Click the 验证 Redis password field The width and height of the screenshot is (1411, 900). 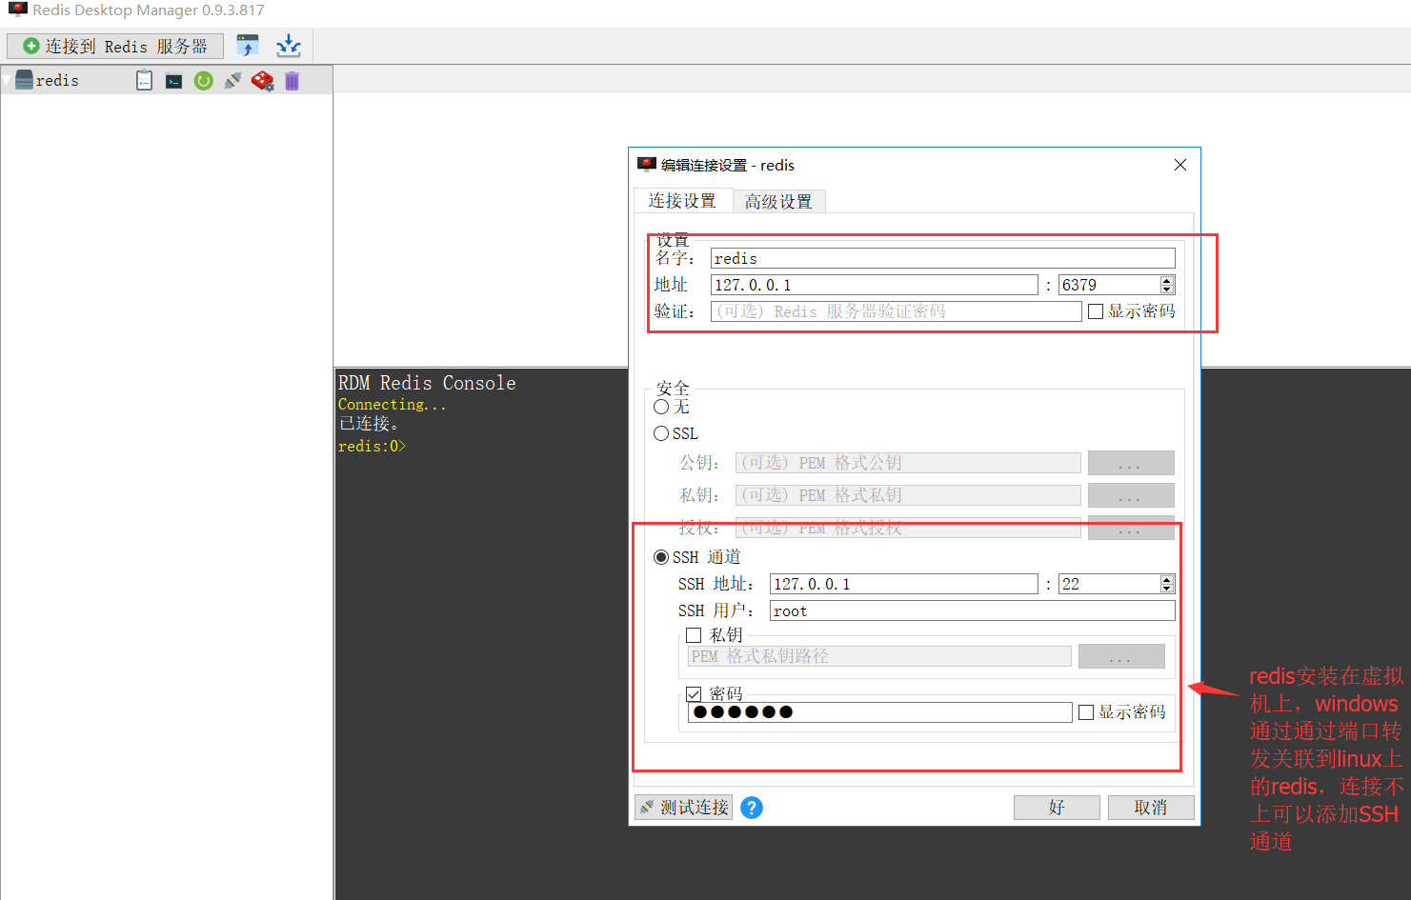coord(896,311)
